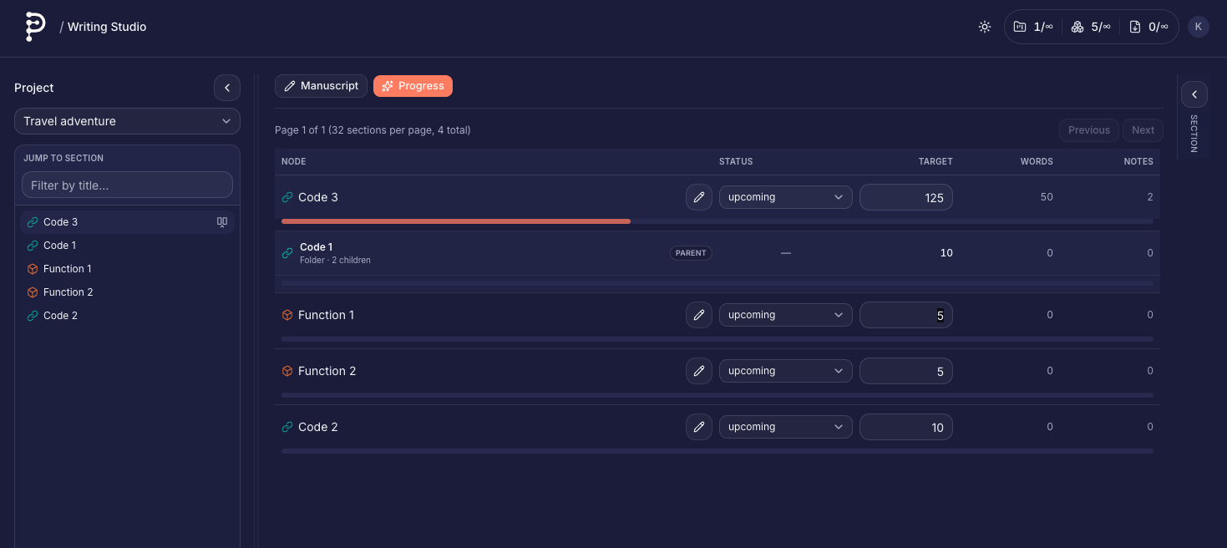Viewport: 1227px width, 548px height.
Task: Click the Filter by title input field
Action: click(x=127, y=185)
